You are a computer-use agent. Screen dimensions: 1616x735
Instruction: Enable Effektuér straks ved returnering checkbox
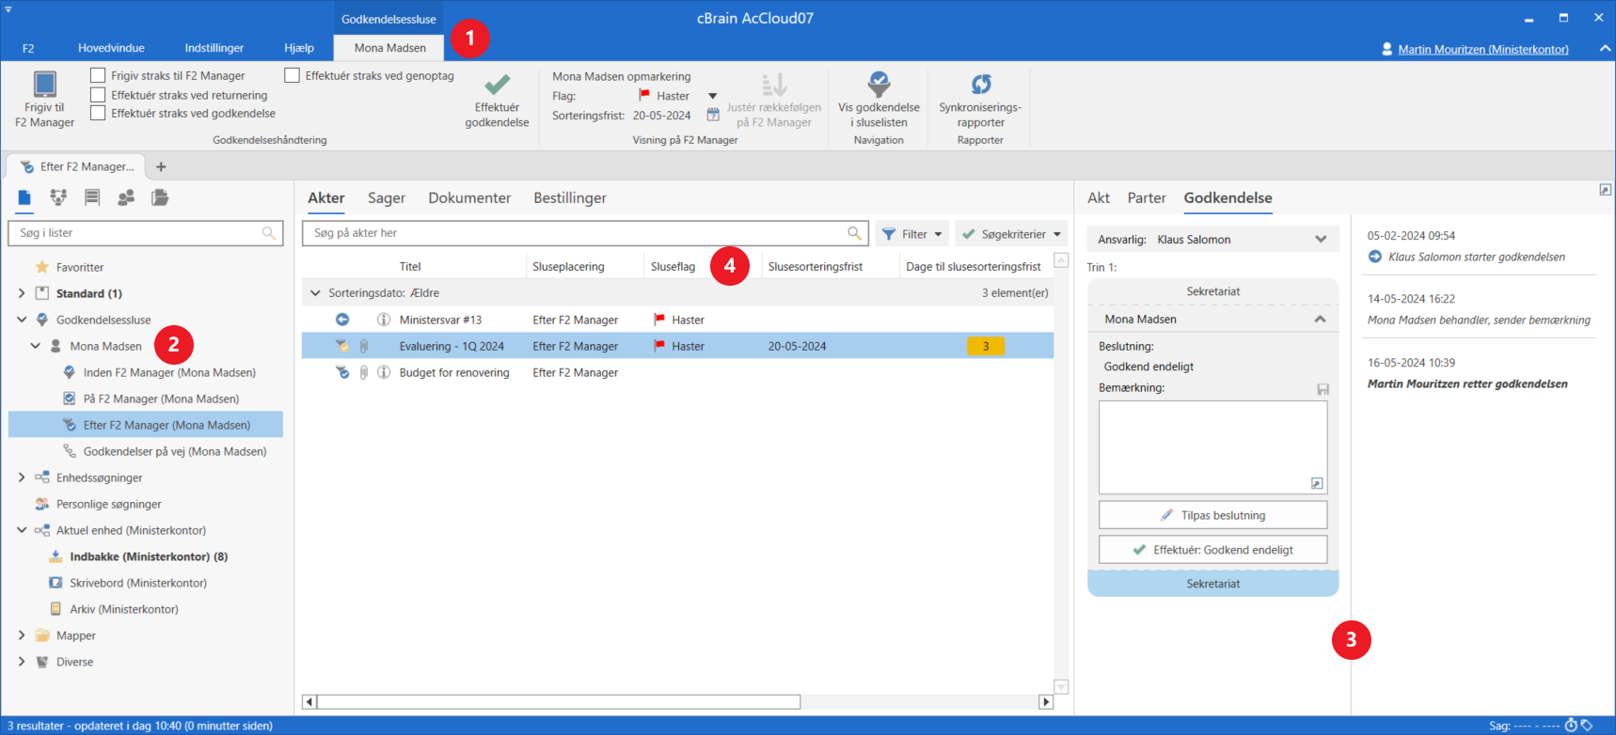click(98, 94)
